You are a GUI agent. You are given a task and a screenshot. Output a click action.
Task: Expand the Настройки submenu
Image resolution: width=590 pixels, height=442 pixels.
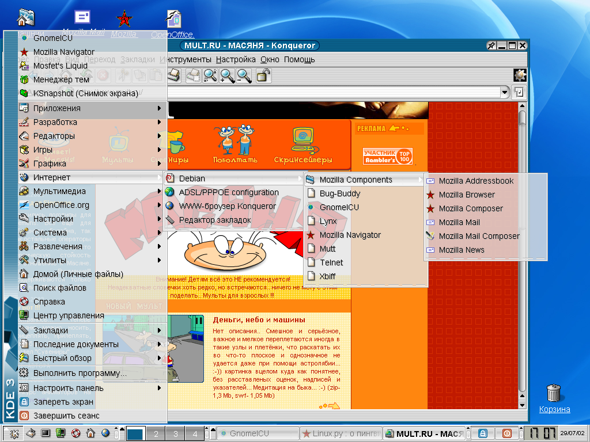pyautogui.click(x=93, y=219)
